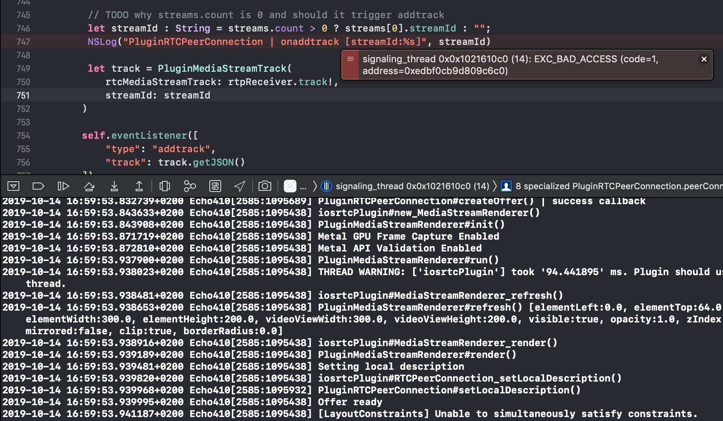Close the EXC_BAD_ACCESS error annotation
723x421 pixels.
coord(704,59)
